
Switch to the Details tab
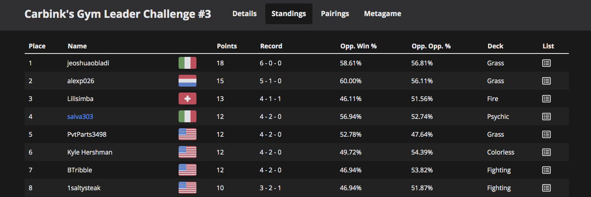(x=244, y=14)
